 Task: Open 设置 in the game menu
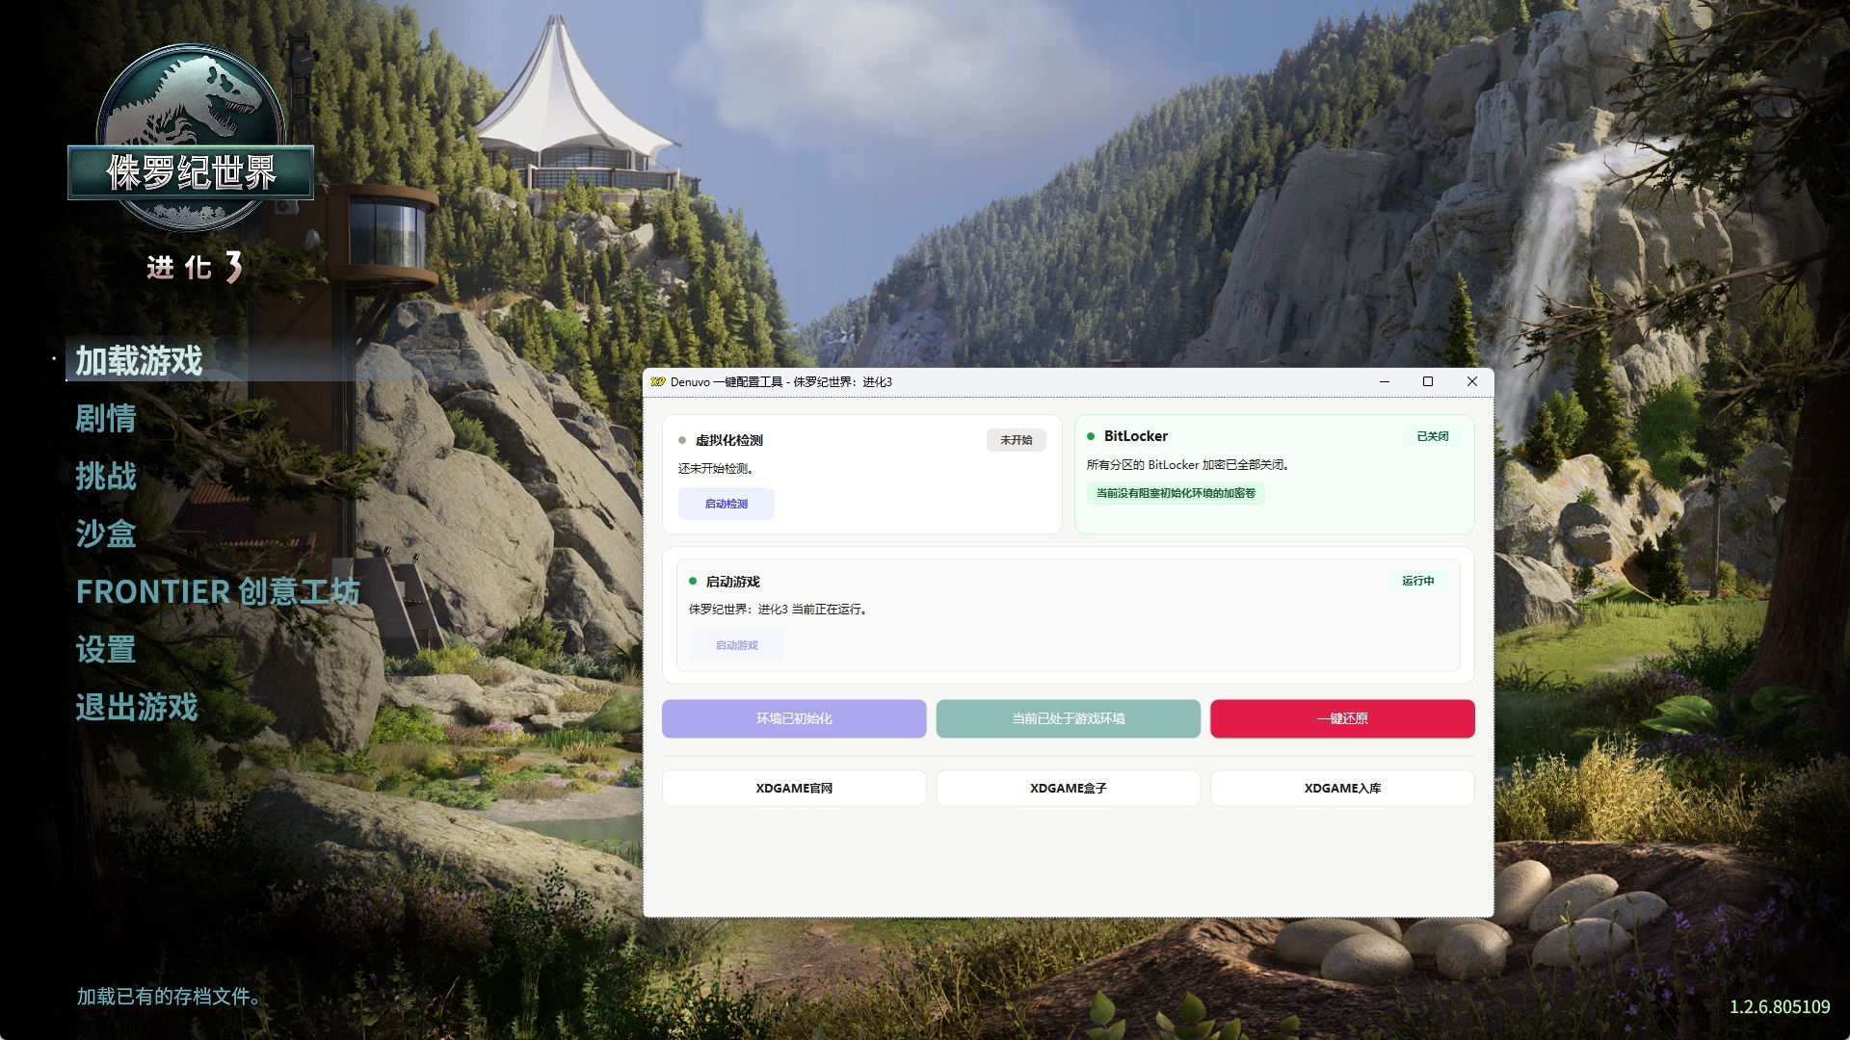point(106,649)
